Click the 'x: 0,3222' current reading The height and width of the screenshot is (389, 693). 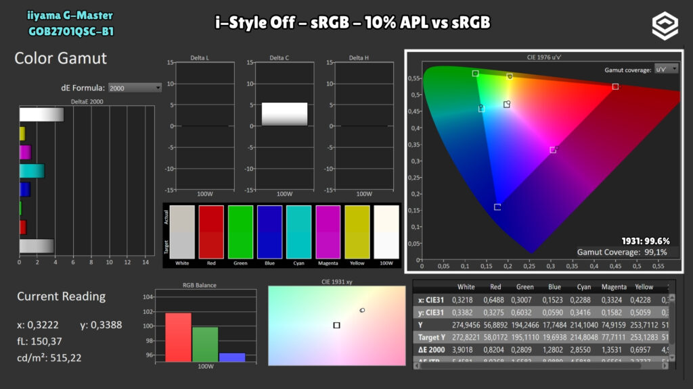[38, 325]
